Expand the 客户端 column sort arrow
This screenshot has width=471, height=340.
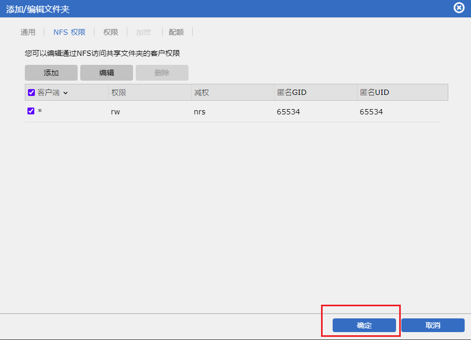point(65,93)
